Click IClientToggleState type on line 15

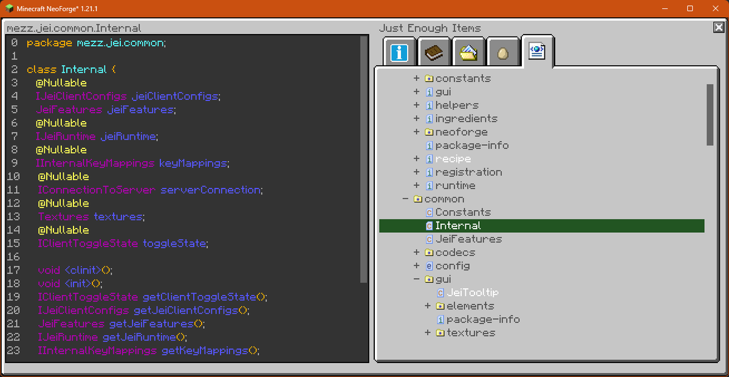(87, 243)
